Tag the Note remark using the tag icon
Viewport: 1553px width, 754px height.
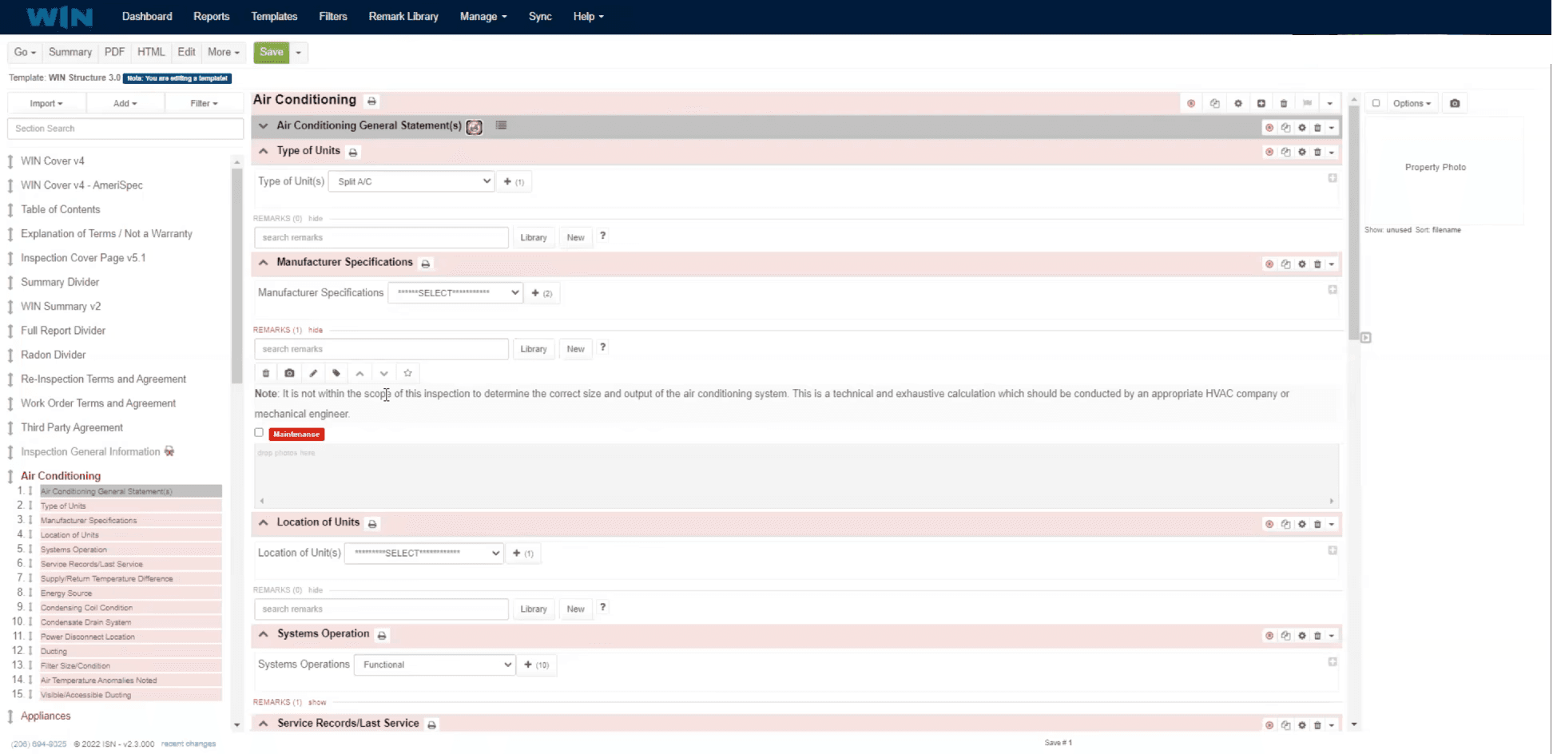point(336,373)
